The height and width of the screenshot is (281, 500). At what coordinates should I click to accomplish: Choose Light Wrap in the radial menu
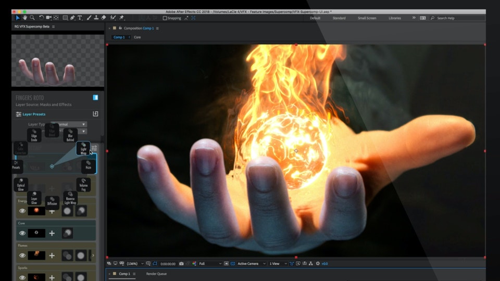pos(83,148)
